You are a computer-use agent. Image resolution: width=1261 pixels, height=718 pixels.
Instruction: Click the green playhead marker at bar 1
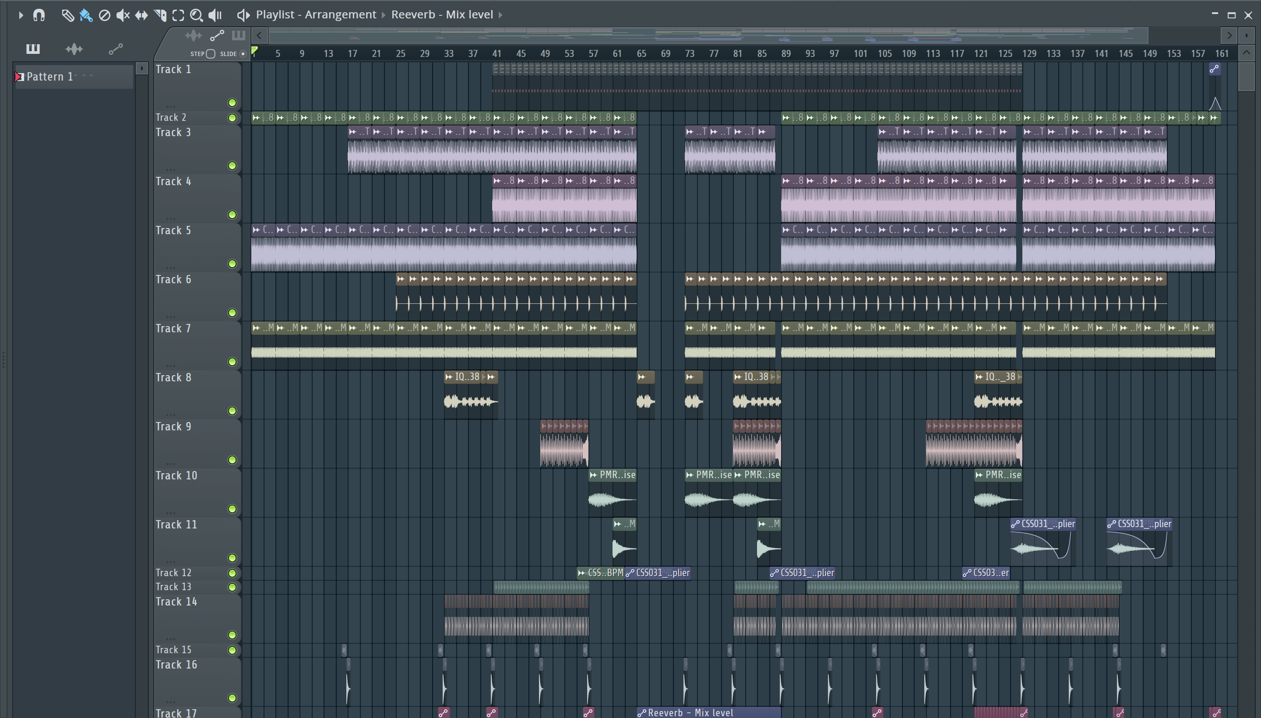[254, 51]
